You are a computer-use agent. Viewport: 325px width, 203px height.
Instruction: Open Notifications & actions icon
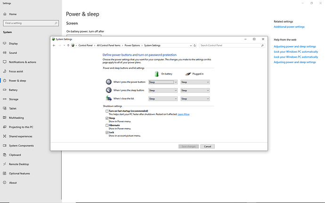click(5, 62)
